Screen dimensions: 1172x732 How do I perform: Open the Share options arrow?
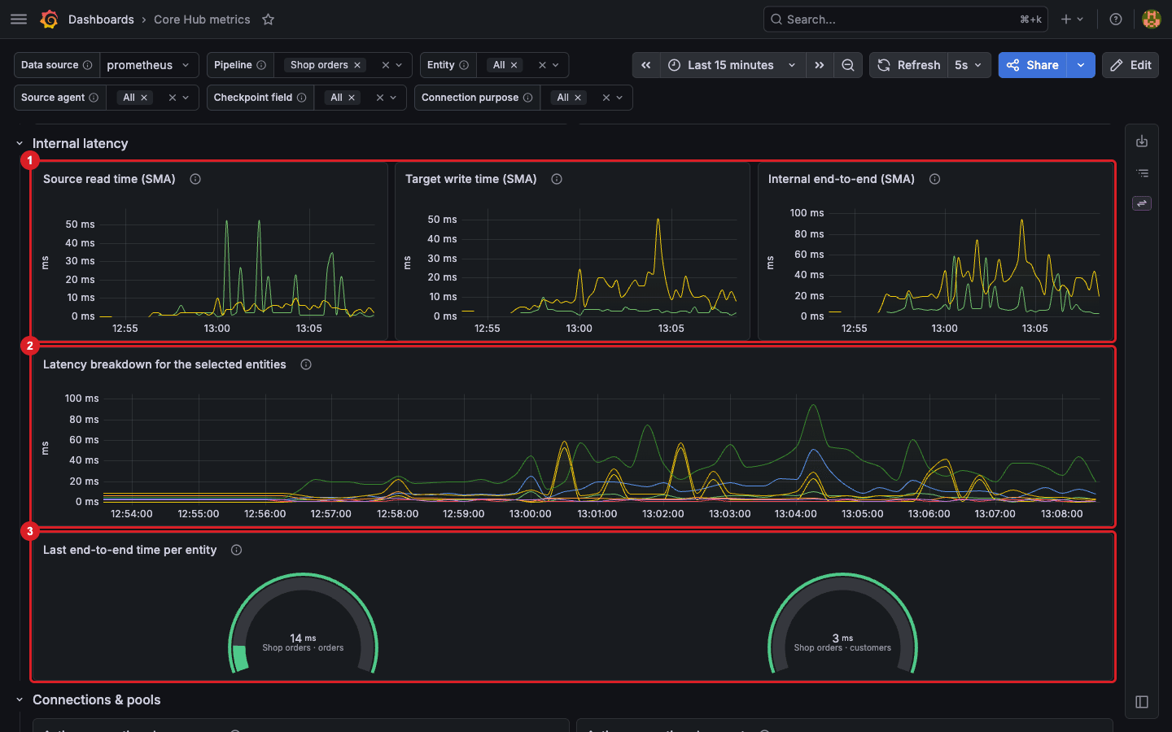pos(1081,65)
